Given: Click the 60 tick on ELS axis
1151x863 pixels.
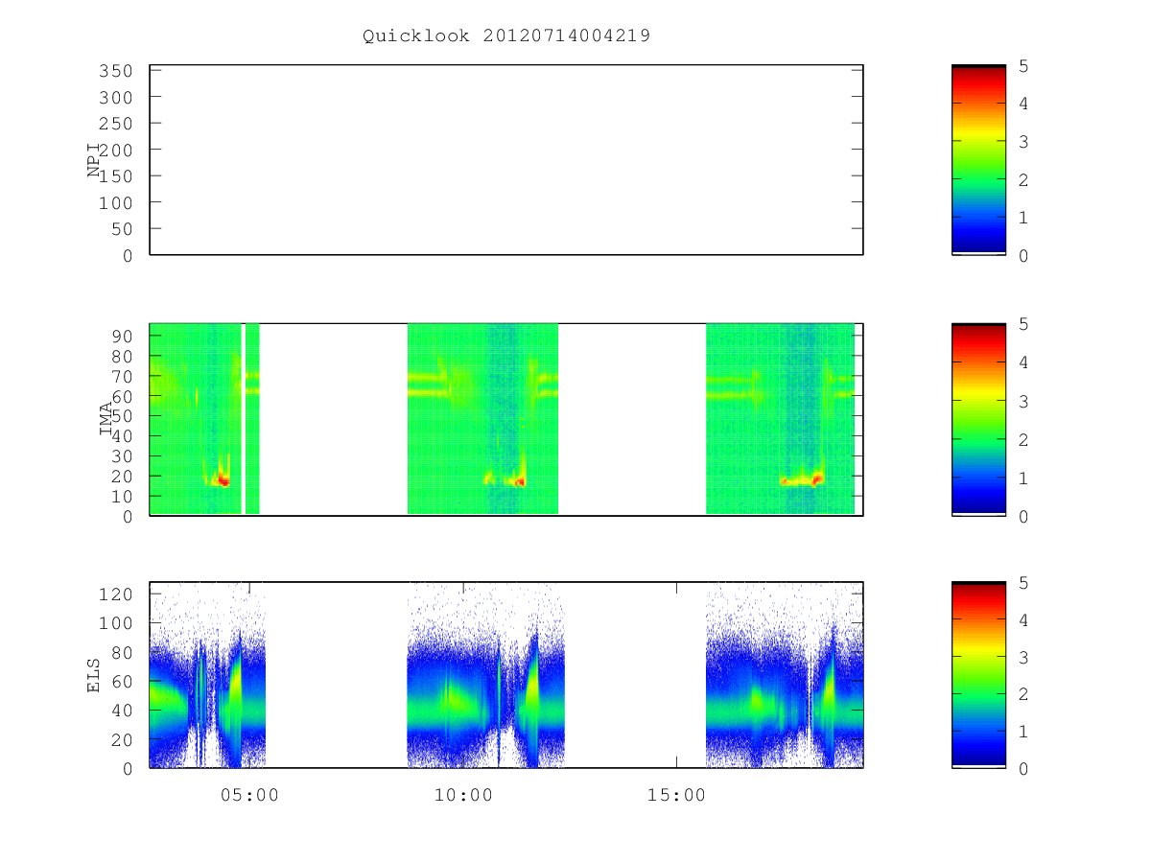Looking at the screenshot, I should pos(122,681).
